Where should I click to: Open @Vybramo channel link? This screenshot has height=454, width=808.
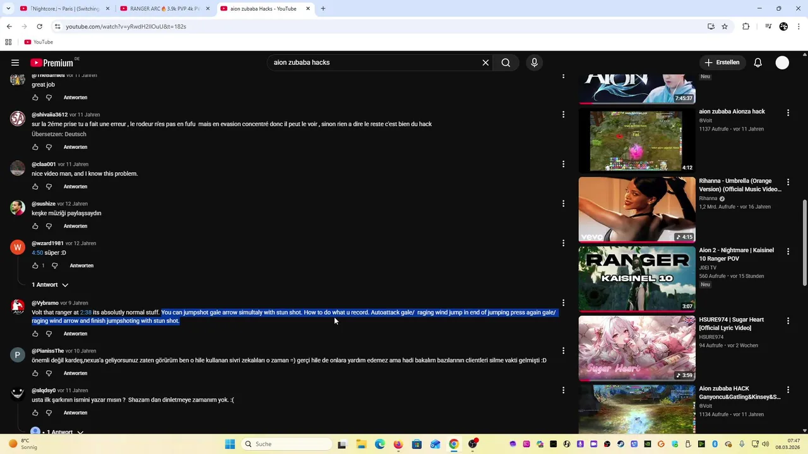point(45,303)
